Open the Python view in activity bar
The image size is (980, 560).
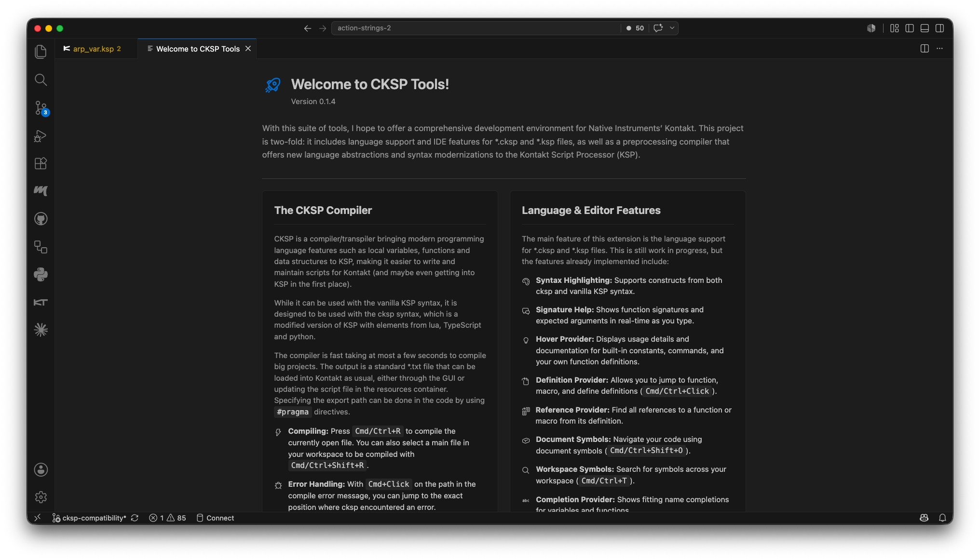pos(41,275)
